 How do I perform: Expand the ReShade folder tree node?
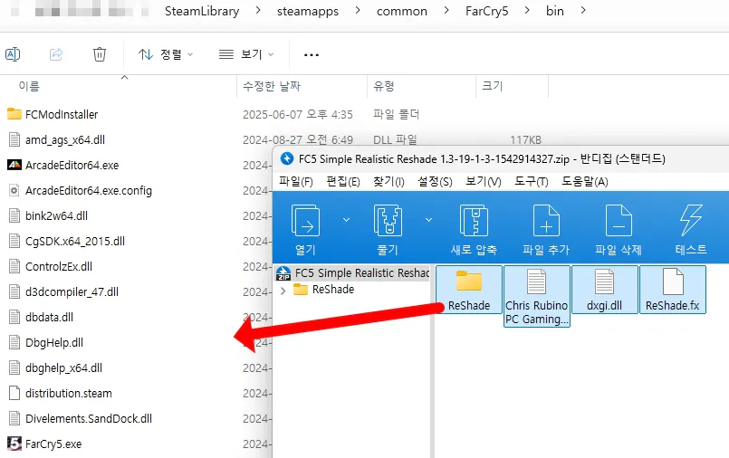(x=283, y=290)
